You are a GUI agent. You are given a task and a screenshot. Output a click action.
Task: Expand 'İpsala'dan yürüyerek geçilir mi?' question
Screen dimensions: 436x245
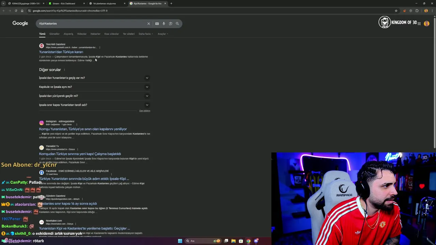point(94,96)
